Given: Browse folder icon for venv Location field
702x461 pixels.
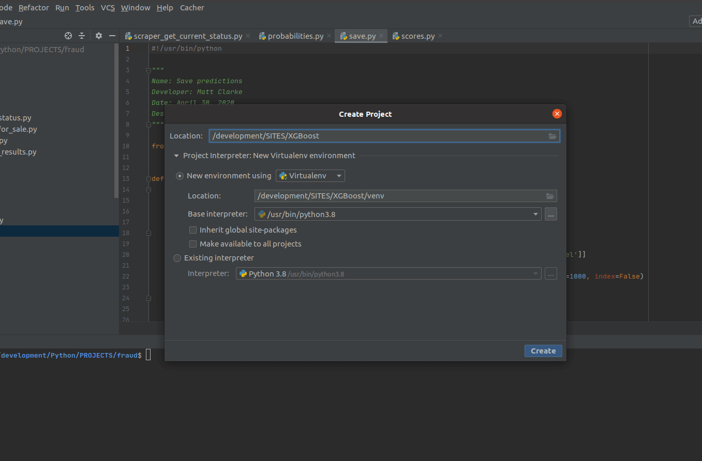Looking at the screenshot, I should point(550,196).
